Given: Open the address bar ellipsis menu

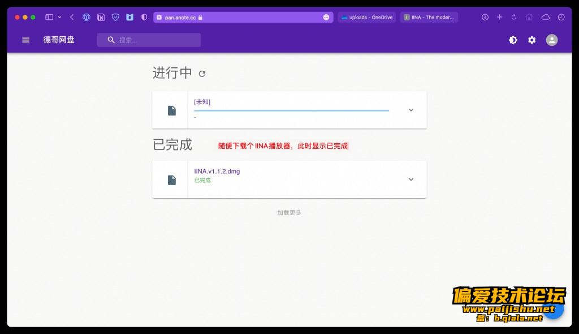Looking at the screenshot, I should pos(326,17).
